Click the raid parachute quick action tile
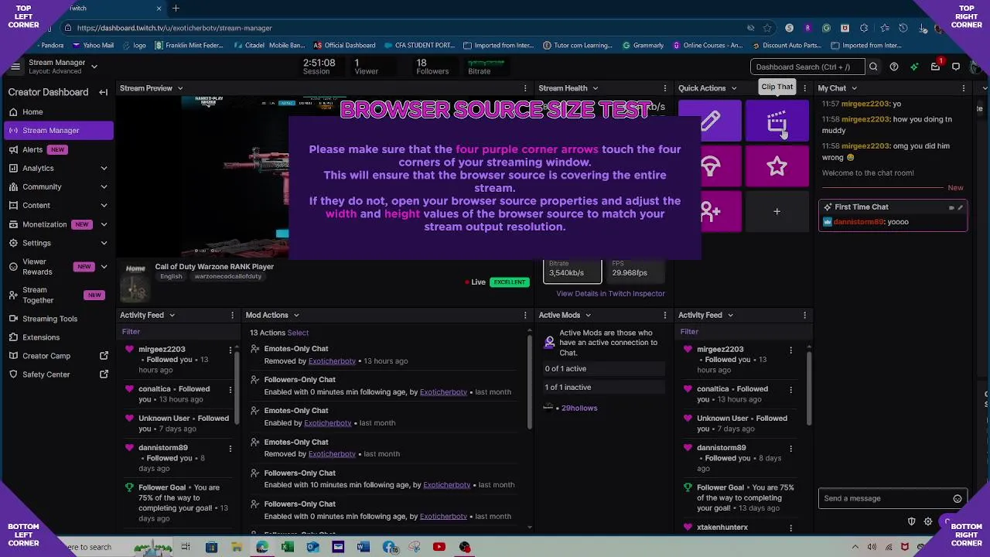 (710, 166)
